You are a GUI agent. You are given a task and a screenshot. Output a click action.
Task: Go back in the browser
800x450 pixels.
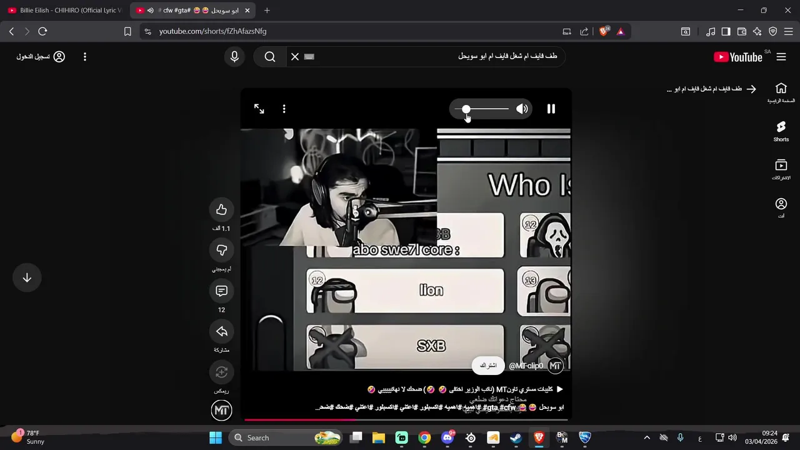pos(11,31)
